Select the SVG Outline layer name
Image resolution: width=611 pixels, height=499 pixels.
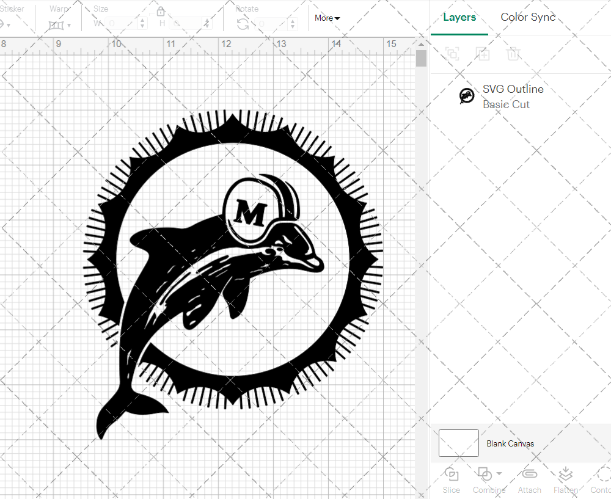click(513, 89)
